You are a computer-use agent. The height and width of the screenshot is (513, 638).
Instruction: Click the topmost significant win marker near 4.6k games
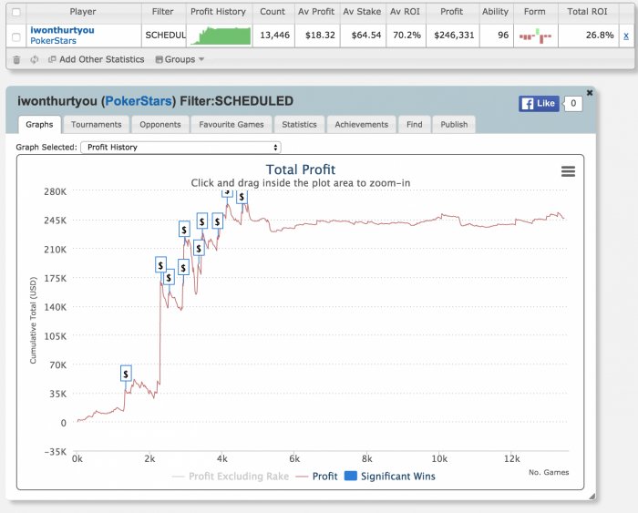pyautogui.click(x=242, y=197)
